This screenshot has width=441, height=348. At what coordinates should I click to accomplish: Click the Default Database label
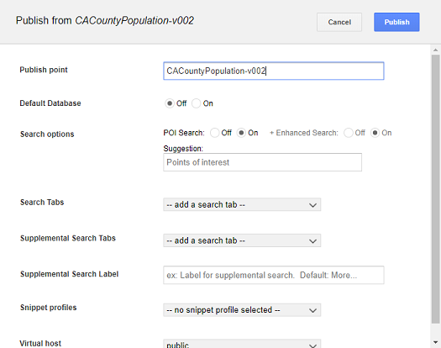point(50,103)
